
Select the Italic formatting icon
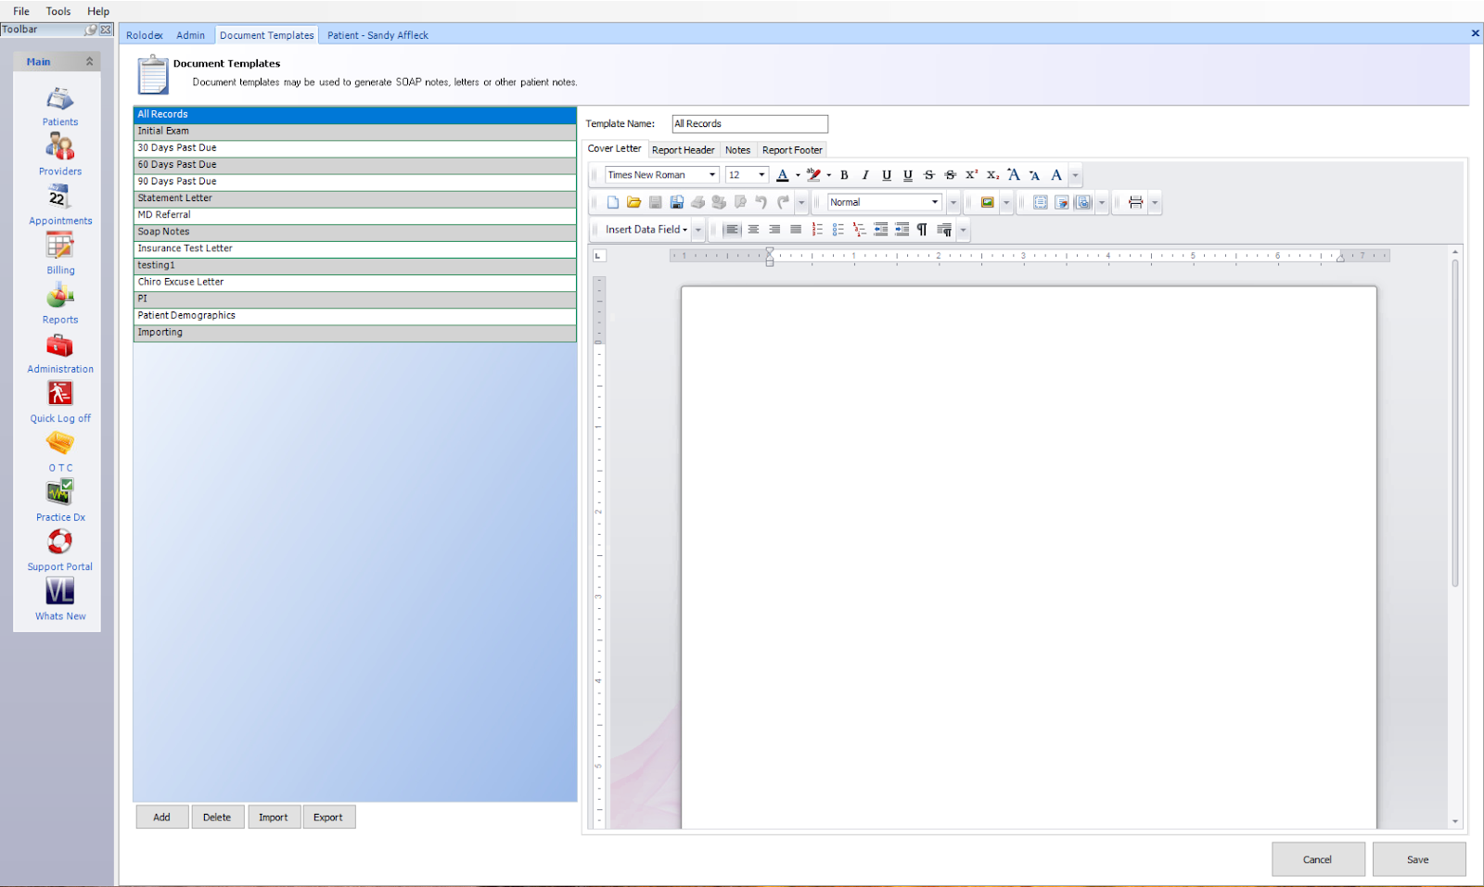pos(864,175)
